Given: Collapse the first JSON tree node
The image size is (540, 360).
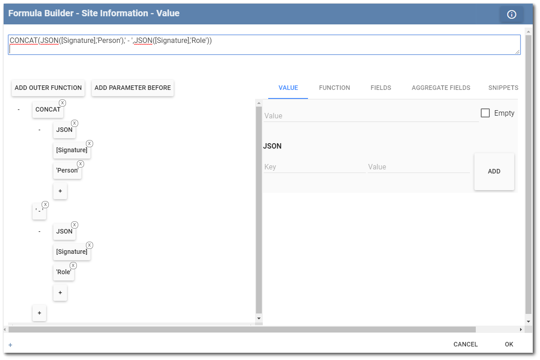Looking at the screenshot, I should [40, 130].
